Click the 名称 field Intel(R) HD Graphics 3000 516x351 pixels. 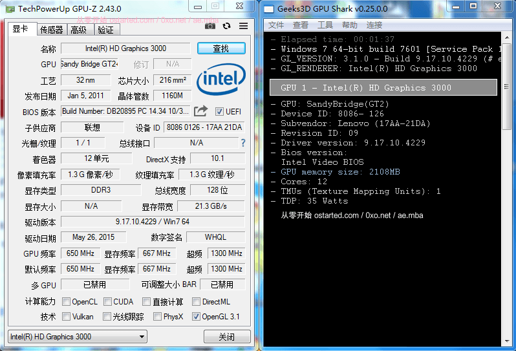pyautogui.click(x=125, y=48)
